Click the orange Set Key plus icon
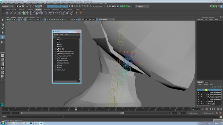 (x=77, y=13)
